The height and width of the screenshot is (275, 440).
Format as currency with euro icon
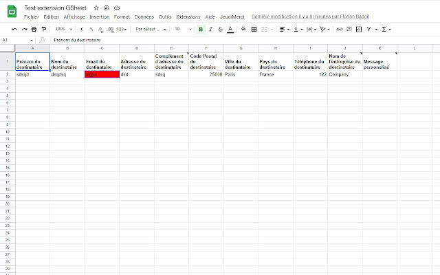(82, 29)
